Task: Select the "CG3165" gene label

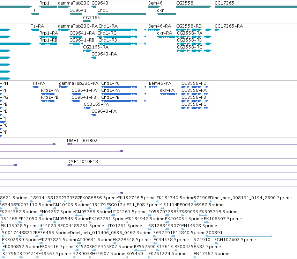Action: pos(91,17)
